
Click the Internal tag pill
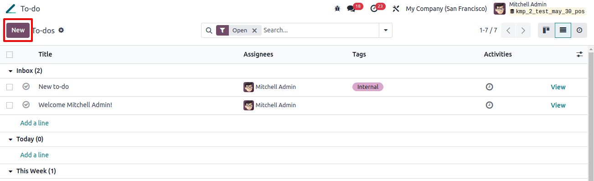pyautogui.click(x=368, y=87)
